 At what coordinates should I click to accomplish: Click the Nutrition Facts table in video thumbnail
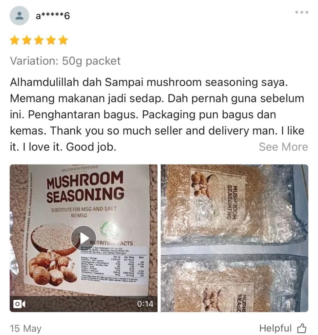[x=113, y=262]
